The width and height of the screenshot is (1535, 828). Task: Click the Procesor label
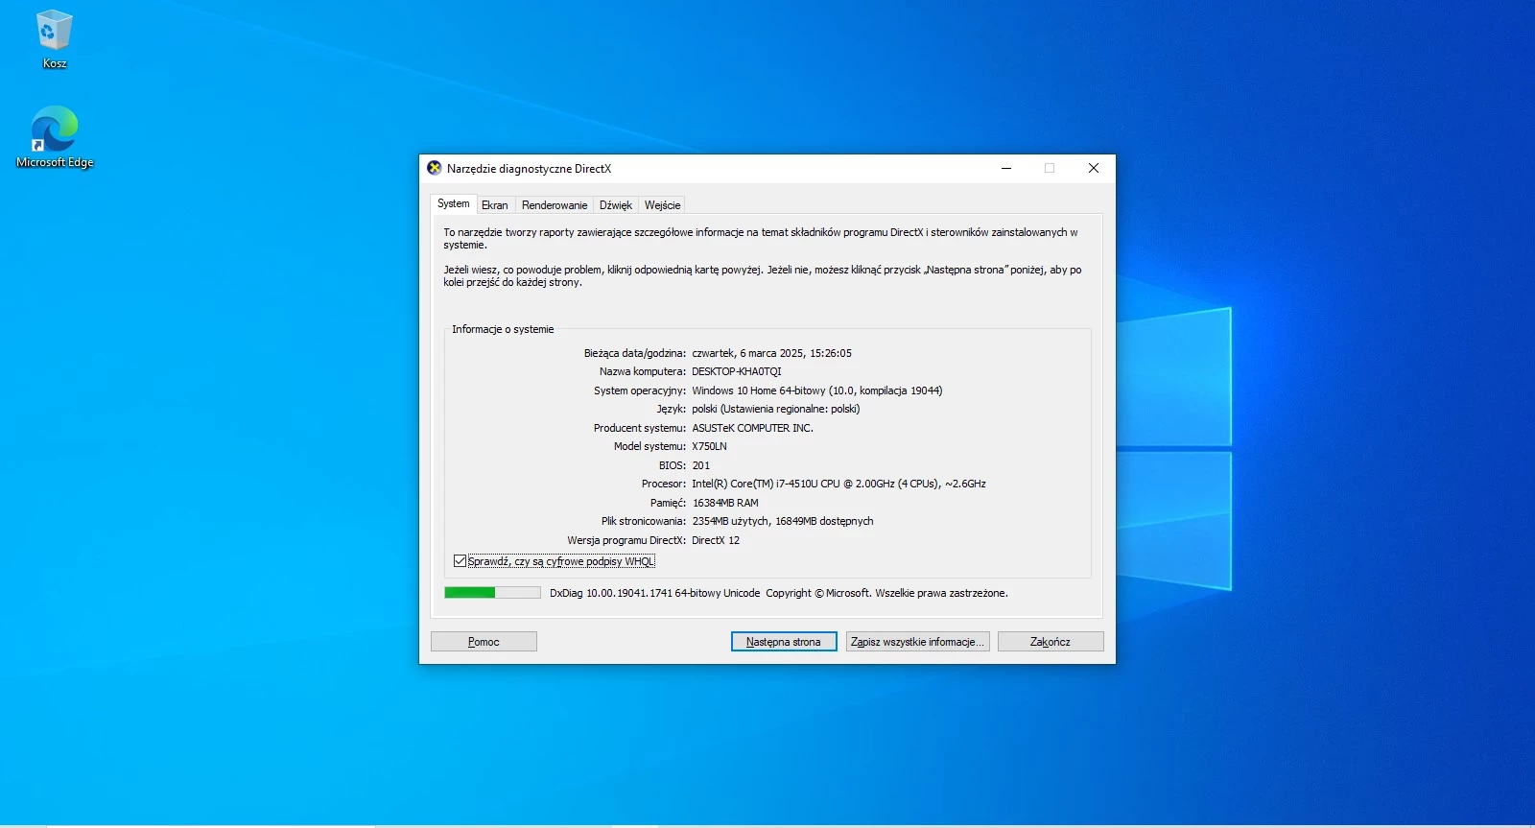click(664, 484)
